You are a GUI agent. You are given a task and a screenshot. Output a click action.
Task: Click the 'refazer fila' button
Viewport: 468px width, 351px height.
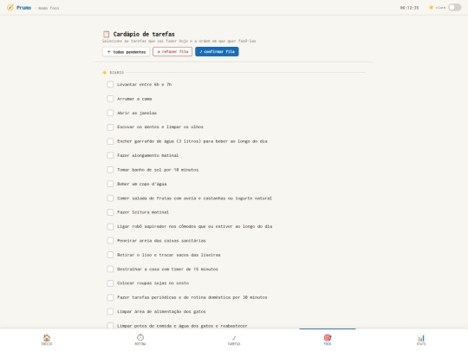[172, 52]
